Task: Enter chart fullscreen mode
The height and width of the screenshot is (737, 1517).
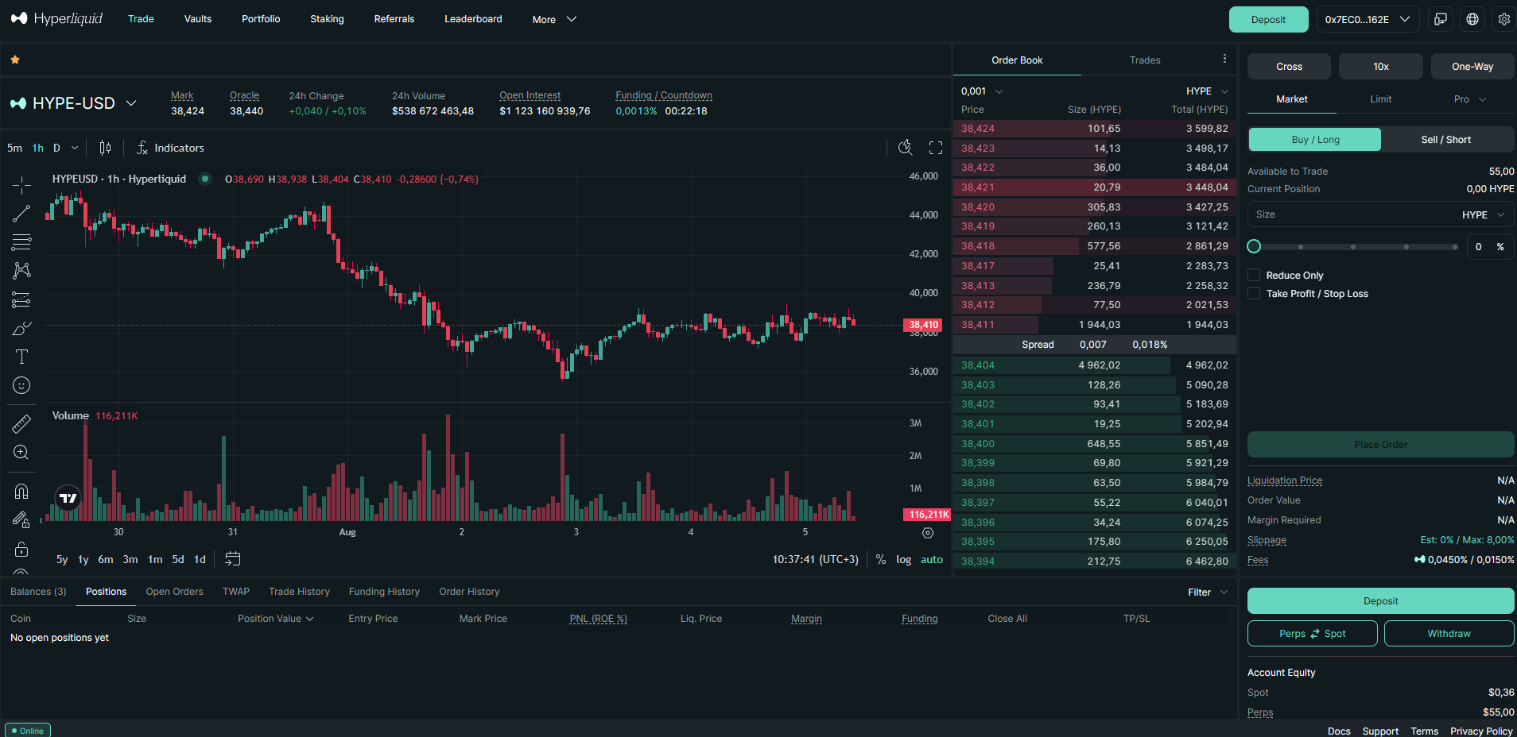Action: coord(936,148)
